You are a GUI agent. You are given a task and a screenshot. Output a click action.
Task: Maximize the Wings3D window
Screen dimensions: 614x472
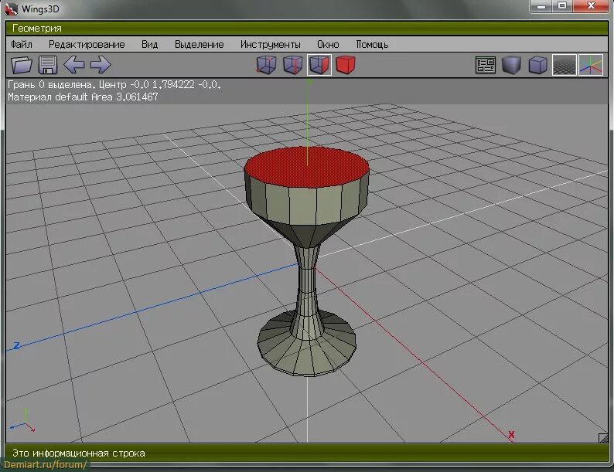coord(562,6)
